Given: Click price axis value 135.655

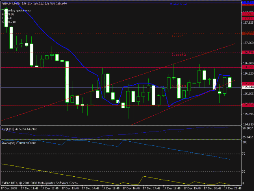Looking at the screenshot, I should 248,94.
